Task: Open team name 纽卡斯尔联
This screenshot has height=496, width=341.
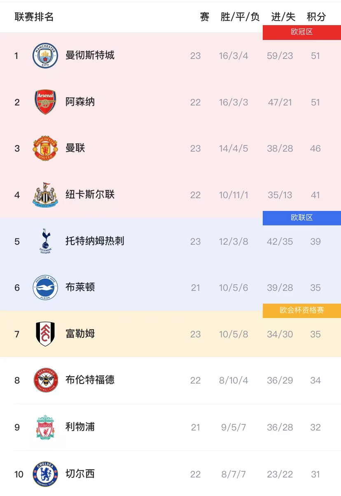Action: pos(90,195)
